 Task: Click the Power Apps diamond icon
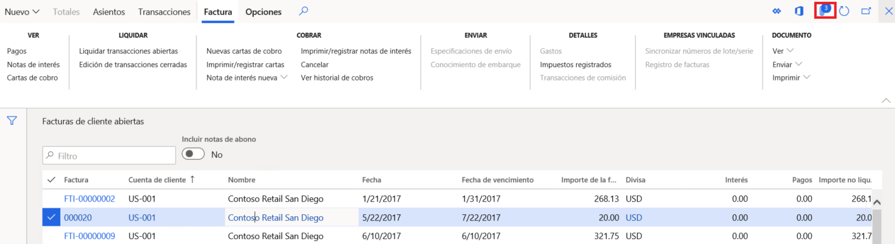click(x=776, y=12)
